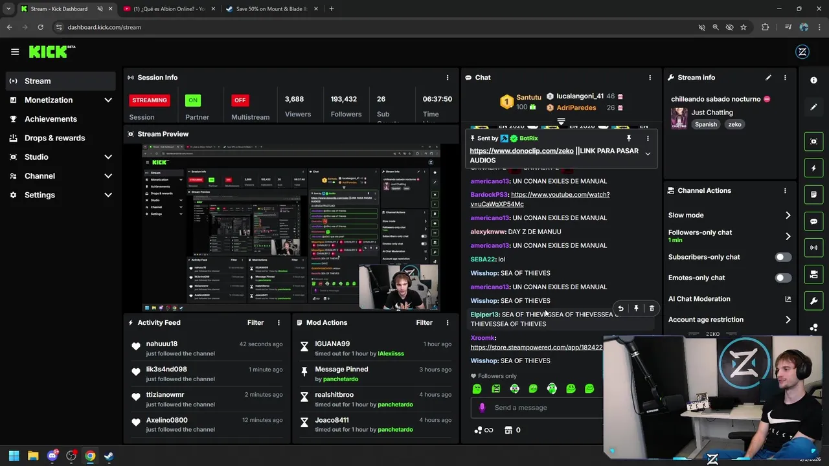
Task: Reply to the hovered Elpiper13 chat message
Action: coord(620,309)
